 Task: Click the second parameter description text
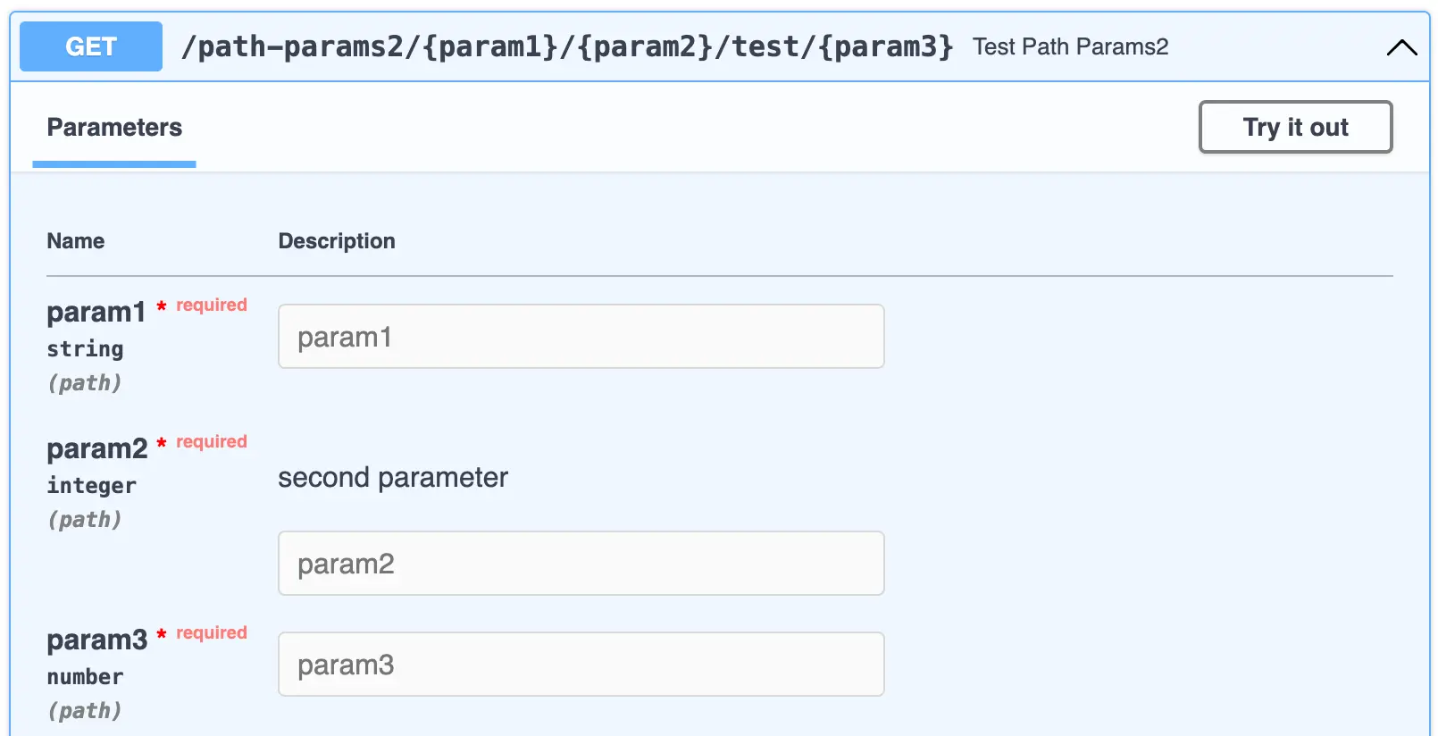click(393, 477)
